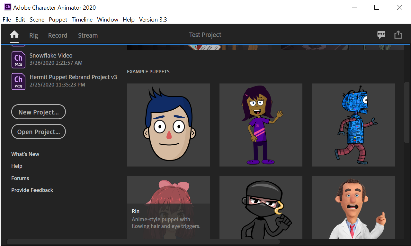This screenshot has height=246, width=411.
Task: Click the Home workspace icon
Action: [x=14, y=35]
